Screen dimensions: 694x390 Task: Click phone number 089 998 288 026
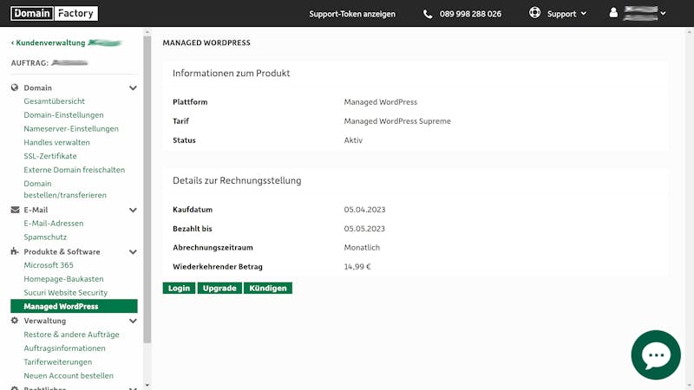[x=470, y=14]
